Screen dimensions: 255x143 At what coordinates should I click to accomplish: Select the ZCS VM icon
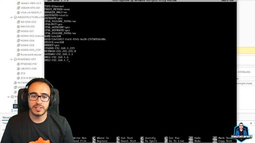click(18, 73)
